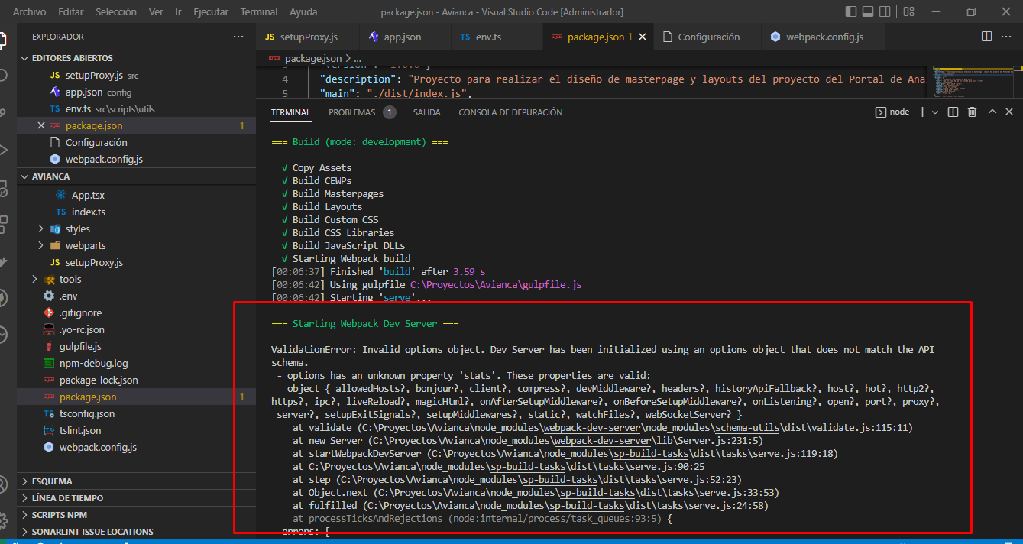Viewport: 1023px width, 544px height.
Task: Open the Terminal menu in menu bar
Action: tap(258, 12)
